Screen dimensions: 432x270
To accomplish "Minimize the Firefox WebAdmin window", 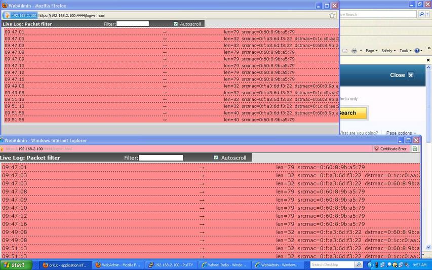I will [x=319, y=6].
